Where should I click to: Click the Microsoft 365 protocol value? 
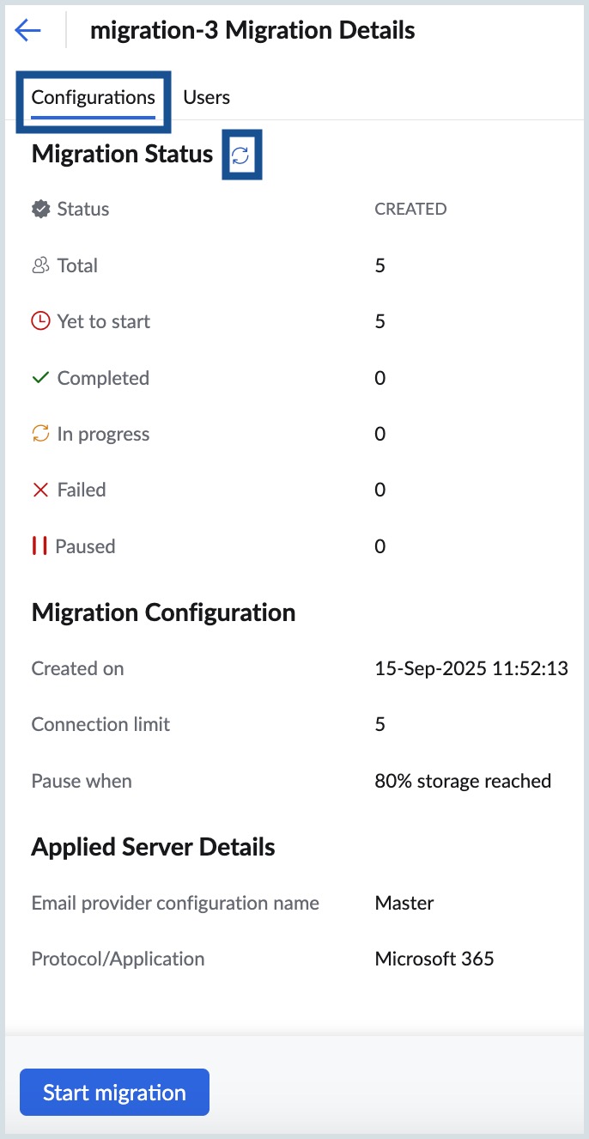click(x=434, y=959)
